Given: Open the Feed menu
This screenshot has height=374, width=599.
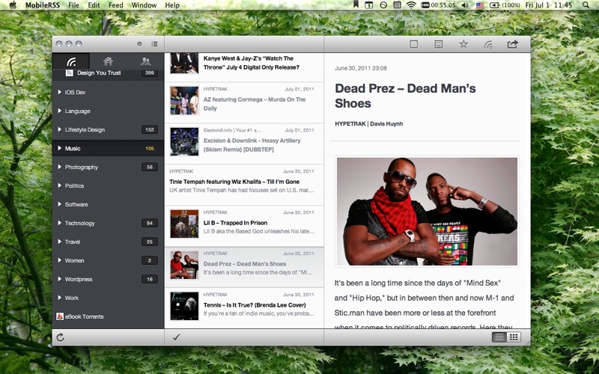Looking at the screenshot, I should pos(116,5).
